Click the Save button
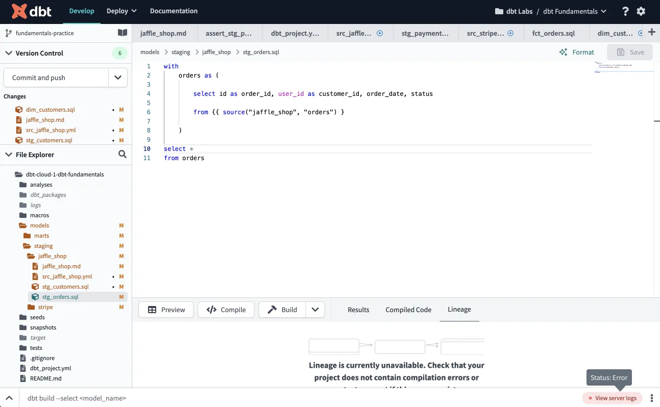This screenshot has width=660, height=407. click(630, 52)
